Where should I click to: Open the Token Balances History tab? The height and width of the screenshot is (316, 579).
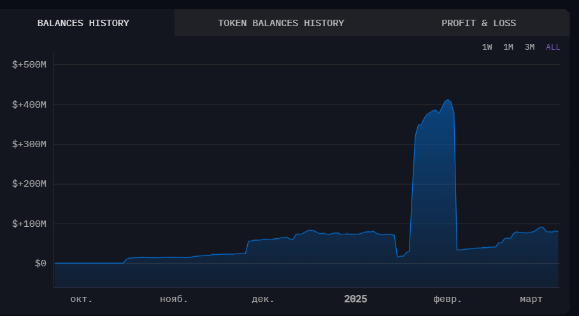click(x=281, y=24)
